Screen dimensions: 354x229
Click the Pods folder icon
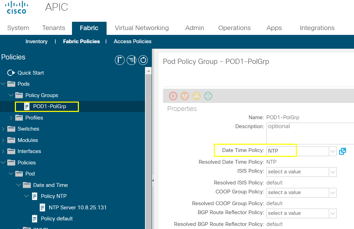point(11,84)
